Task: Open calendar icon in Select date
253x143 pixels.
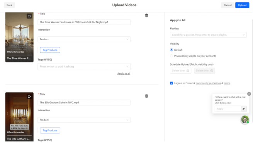Action: pyautogui.click(x=188, y=71)
